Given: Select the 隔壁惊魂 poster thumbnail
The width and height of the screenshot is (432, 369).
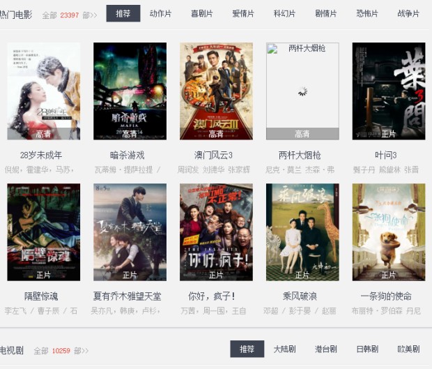Looking at the screenshot, I should tap(43, 232).
